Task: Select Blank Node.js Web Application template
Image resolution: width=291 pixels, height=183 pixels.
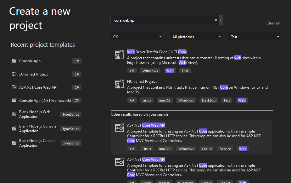Action: point(35,114)
